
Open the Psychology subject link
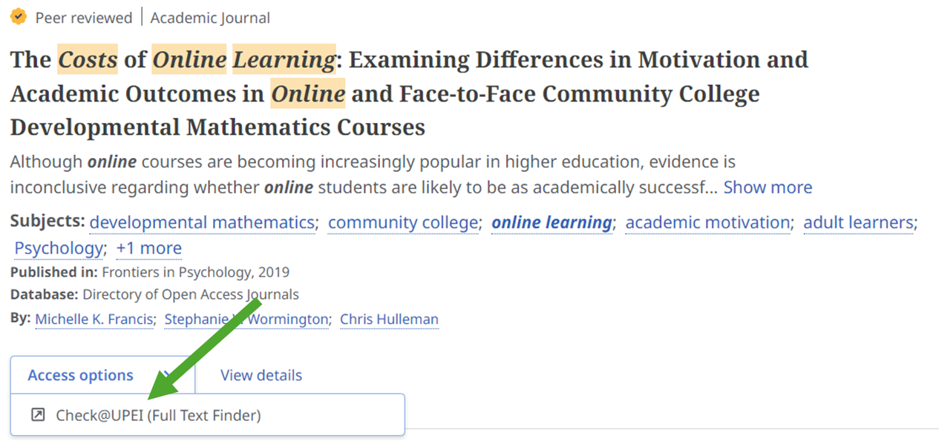pos(59,248)
